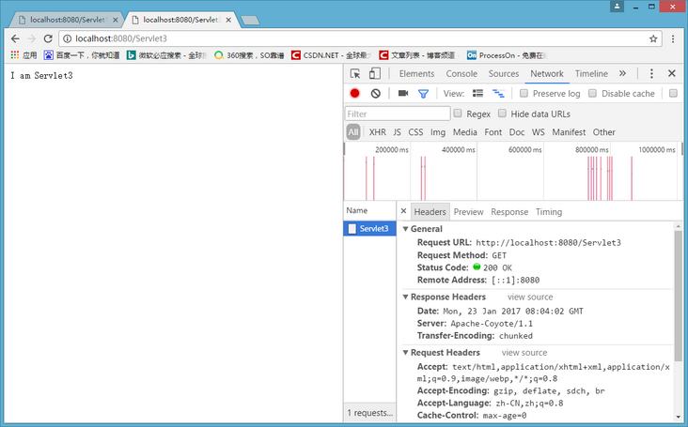Open the 360搜索 bookmark
The width and height of the screenshot is (688, 427).
point(249,55)
